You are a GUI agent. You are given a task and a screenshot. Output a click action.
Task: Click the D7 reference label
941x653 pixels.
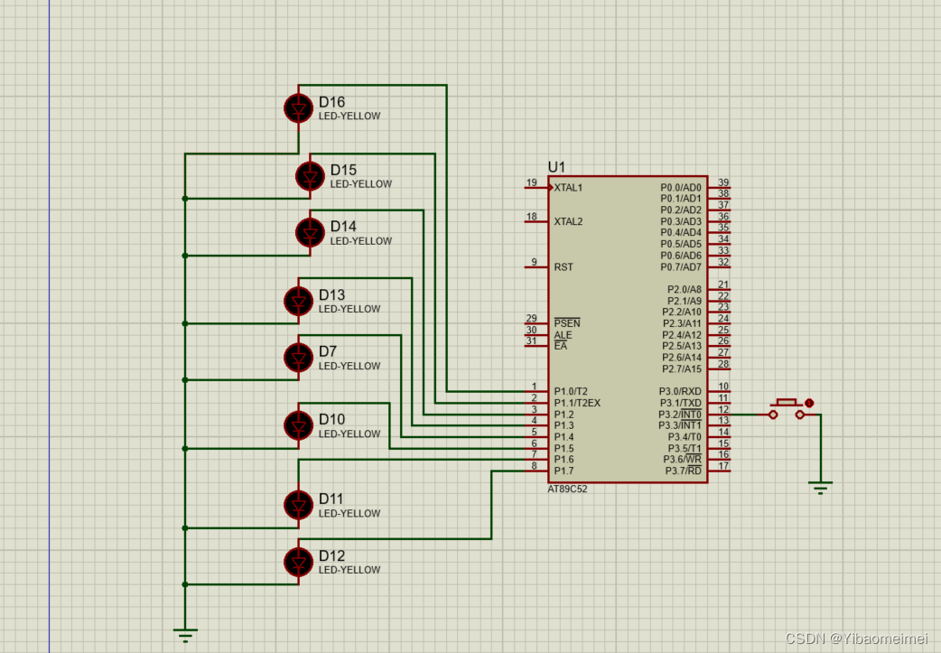click(x=328, y=351)
